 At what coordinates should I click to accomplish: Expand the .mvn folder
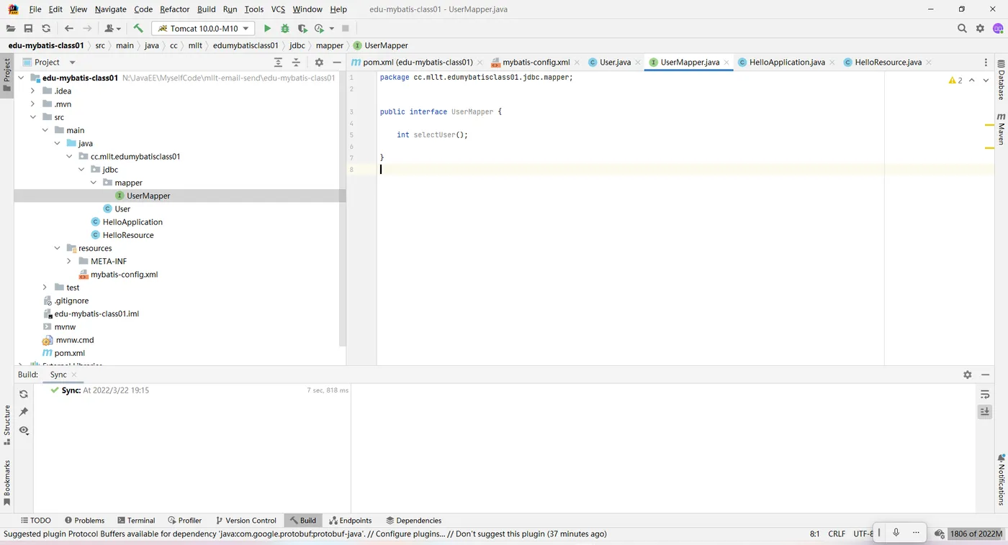pyautogui.click(x=32, y=104)
